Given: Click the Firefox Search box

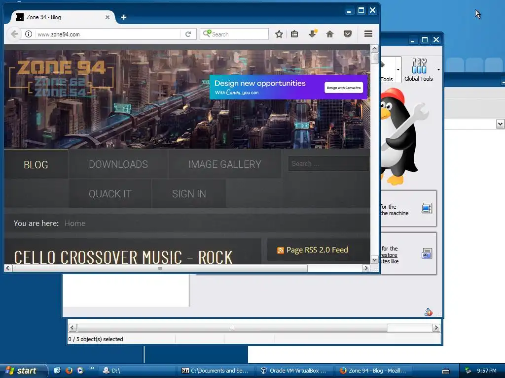Looking at the screenshot, I should coord(234,34).
